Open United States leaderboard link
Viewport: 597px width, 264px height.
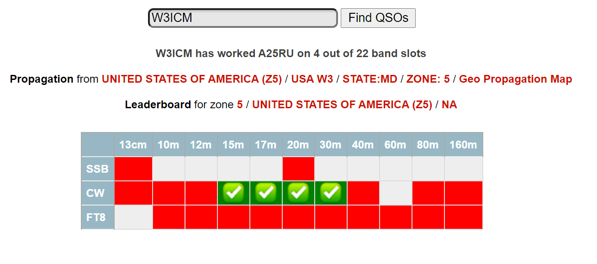coord(342,105)
